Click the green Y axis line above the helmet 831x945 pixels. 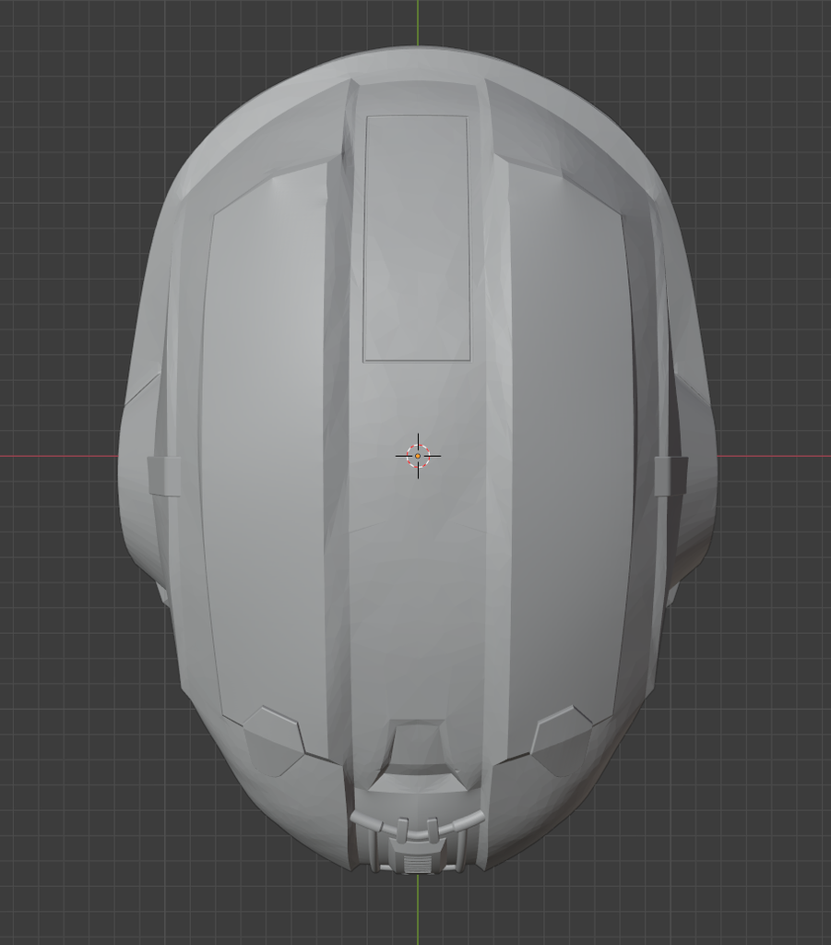(x=420, y=23)
